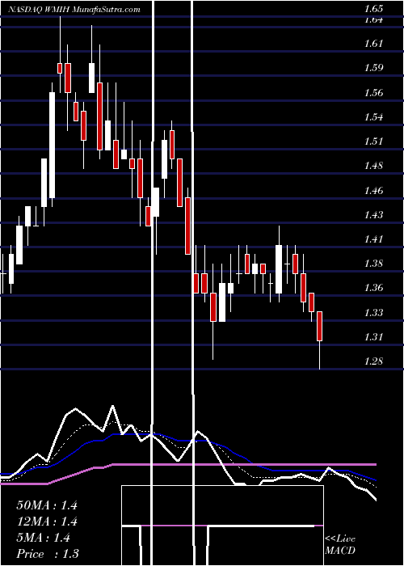Click the 1.28 price axis label

(x=373, y=361)
